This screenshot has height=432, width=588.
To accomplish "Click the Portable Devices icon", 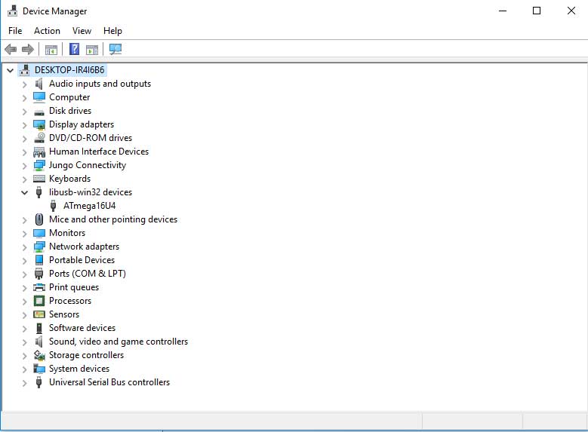I will [x=39, y=260].
